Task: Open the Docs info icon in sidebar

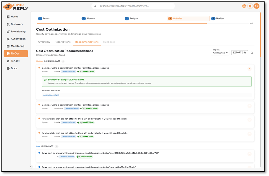Action: click(8, 68)
